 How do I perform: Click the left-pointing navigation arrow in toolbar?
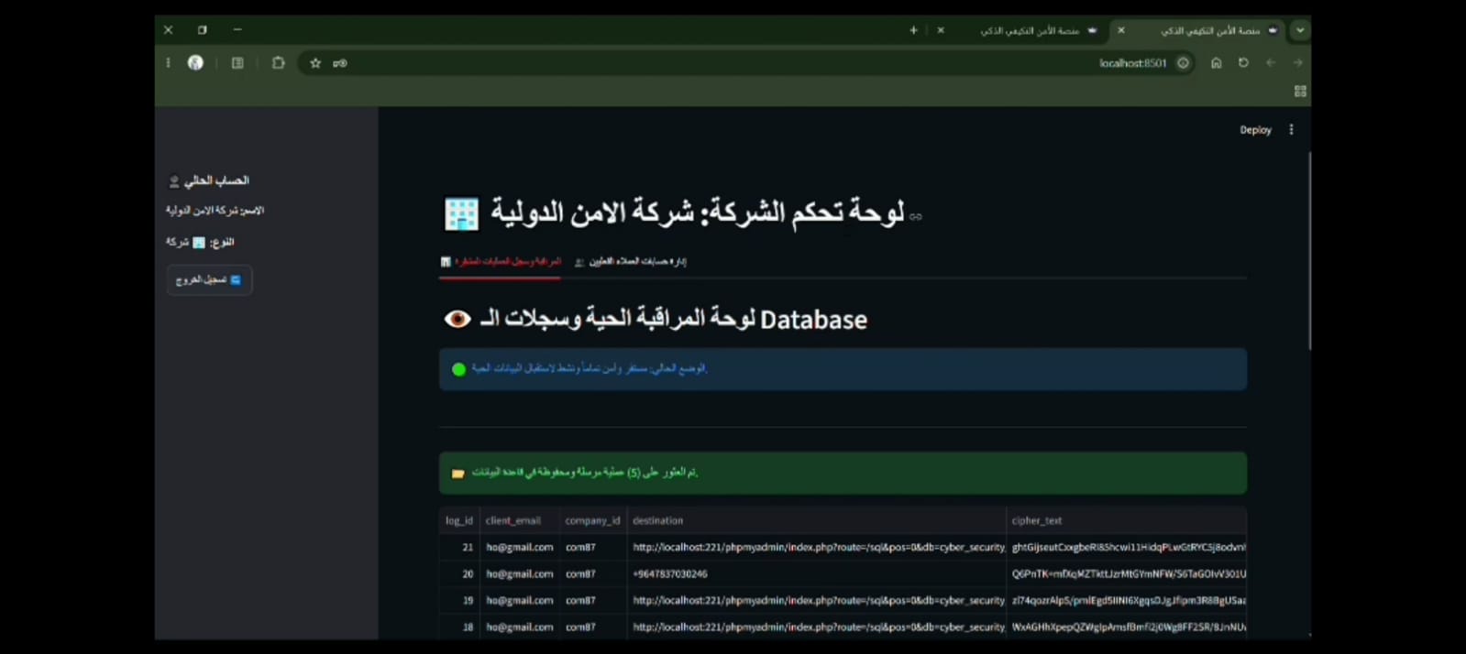1271,63
